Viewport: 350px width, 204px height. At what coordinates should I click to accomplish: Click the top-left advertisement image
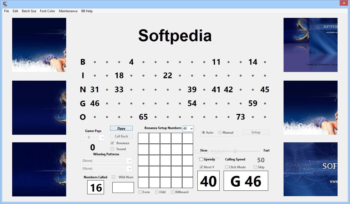pyautogui.click(x=39, y=45)
